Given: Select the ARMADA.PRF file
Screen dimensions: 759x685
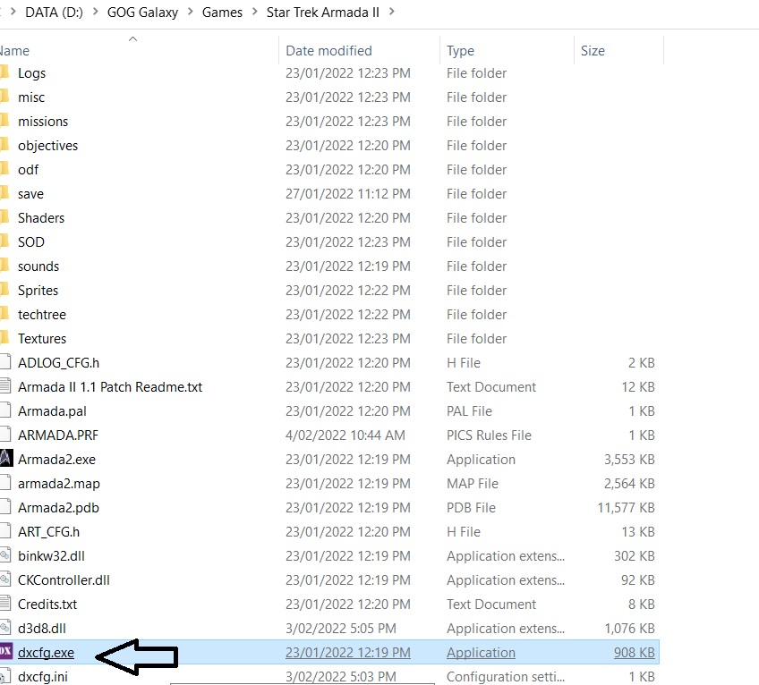Looking at the screenshot, I should (58, 436).
